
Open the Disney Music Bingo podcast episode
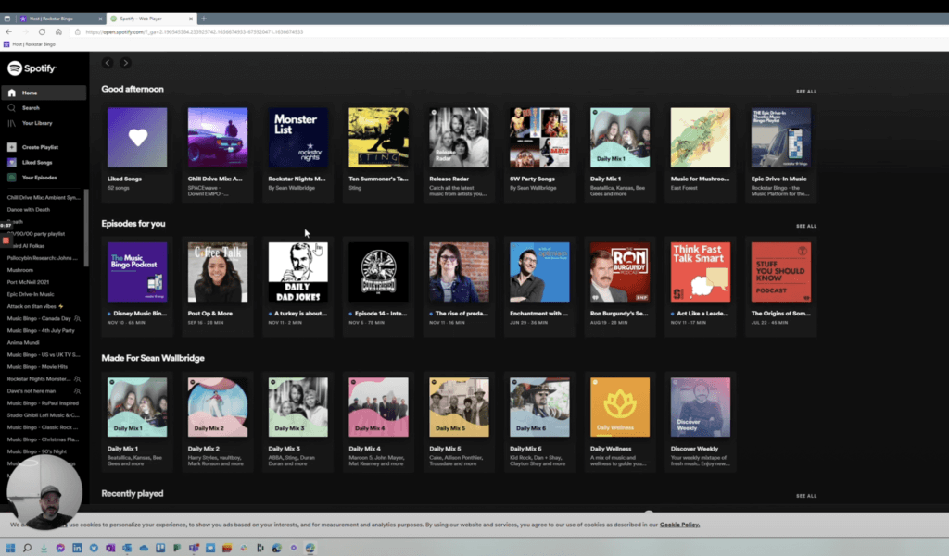(137, 287)
